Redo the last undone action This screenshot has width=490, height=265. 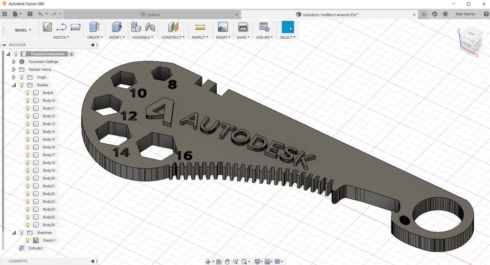coord(54,14)
